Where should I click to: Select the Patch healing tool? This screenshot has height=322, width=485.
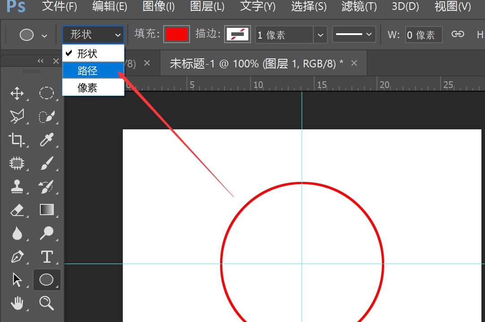point(17,163)
